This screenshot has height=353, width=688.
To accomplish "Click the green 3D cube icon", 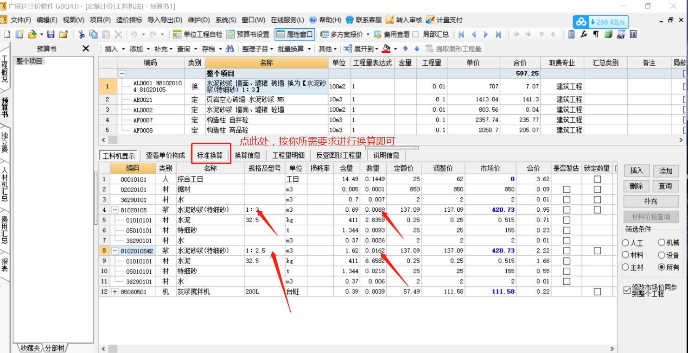I will tap(608, 34).
